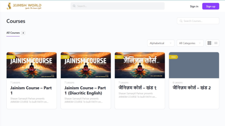
Task: Click FREE badge on Diacritic English course
Action: point(65,57)
